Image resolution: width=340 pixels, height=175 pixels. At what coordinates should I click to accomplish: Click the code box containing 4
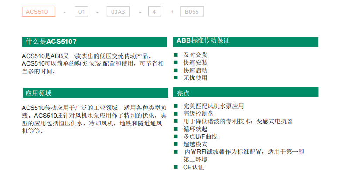155,11
